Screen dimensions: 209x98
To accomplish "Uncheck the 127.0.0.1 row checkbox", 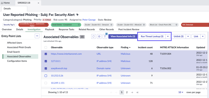I will 46,61.
